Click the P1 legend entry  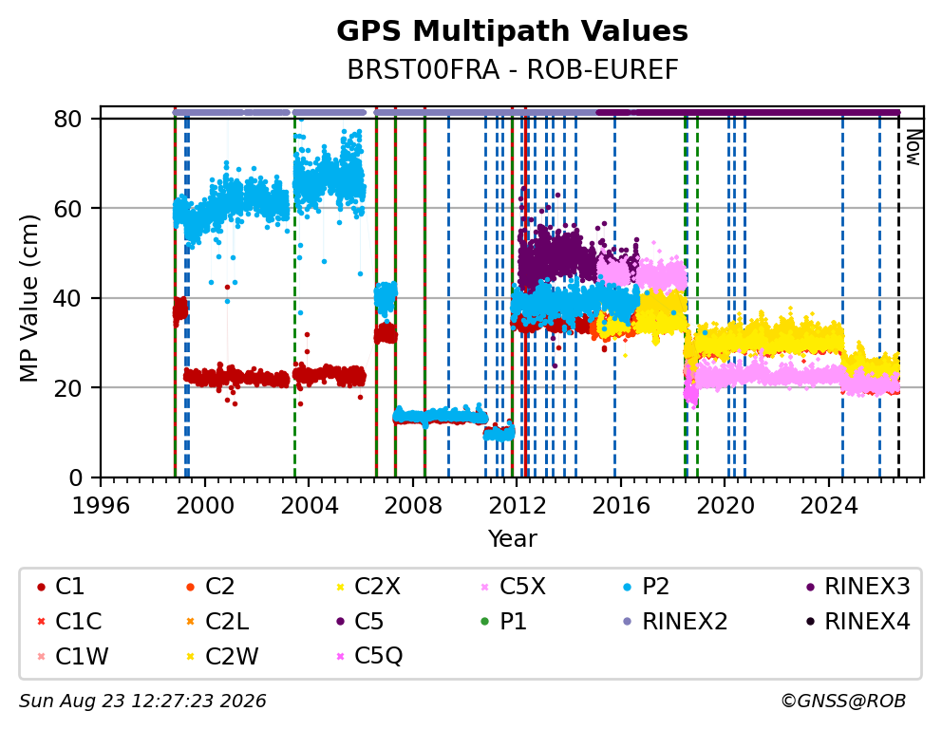click(x=503, y=622)
